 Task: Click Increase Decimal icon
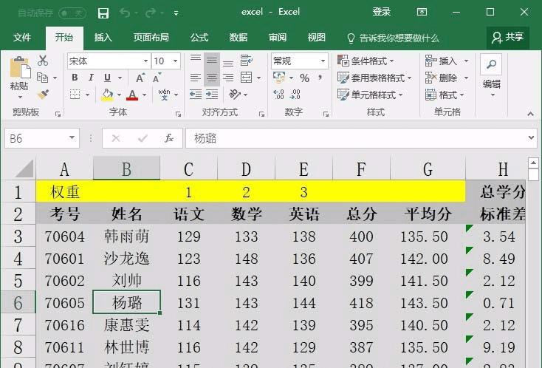[278, 94]
